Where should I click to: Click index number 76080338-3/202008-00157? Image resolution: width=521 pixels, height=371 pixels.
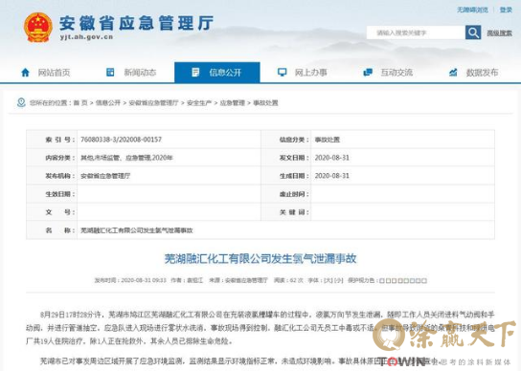coord(121,140)
